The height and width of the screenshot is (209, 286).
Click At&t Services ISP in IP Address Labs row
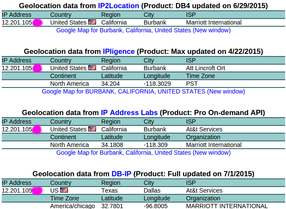[x=204, y=129]
